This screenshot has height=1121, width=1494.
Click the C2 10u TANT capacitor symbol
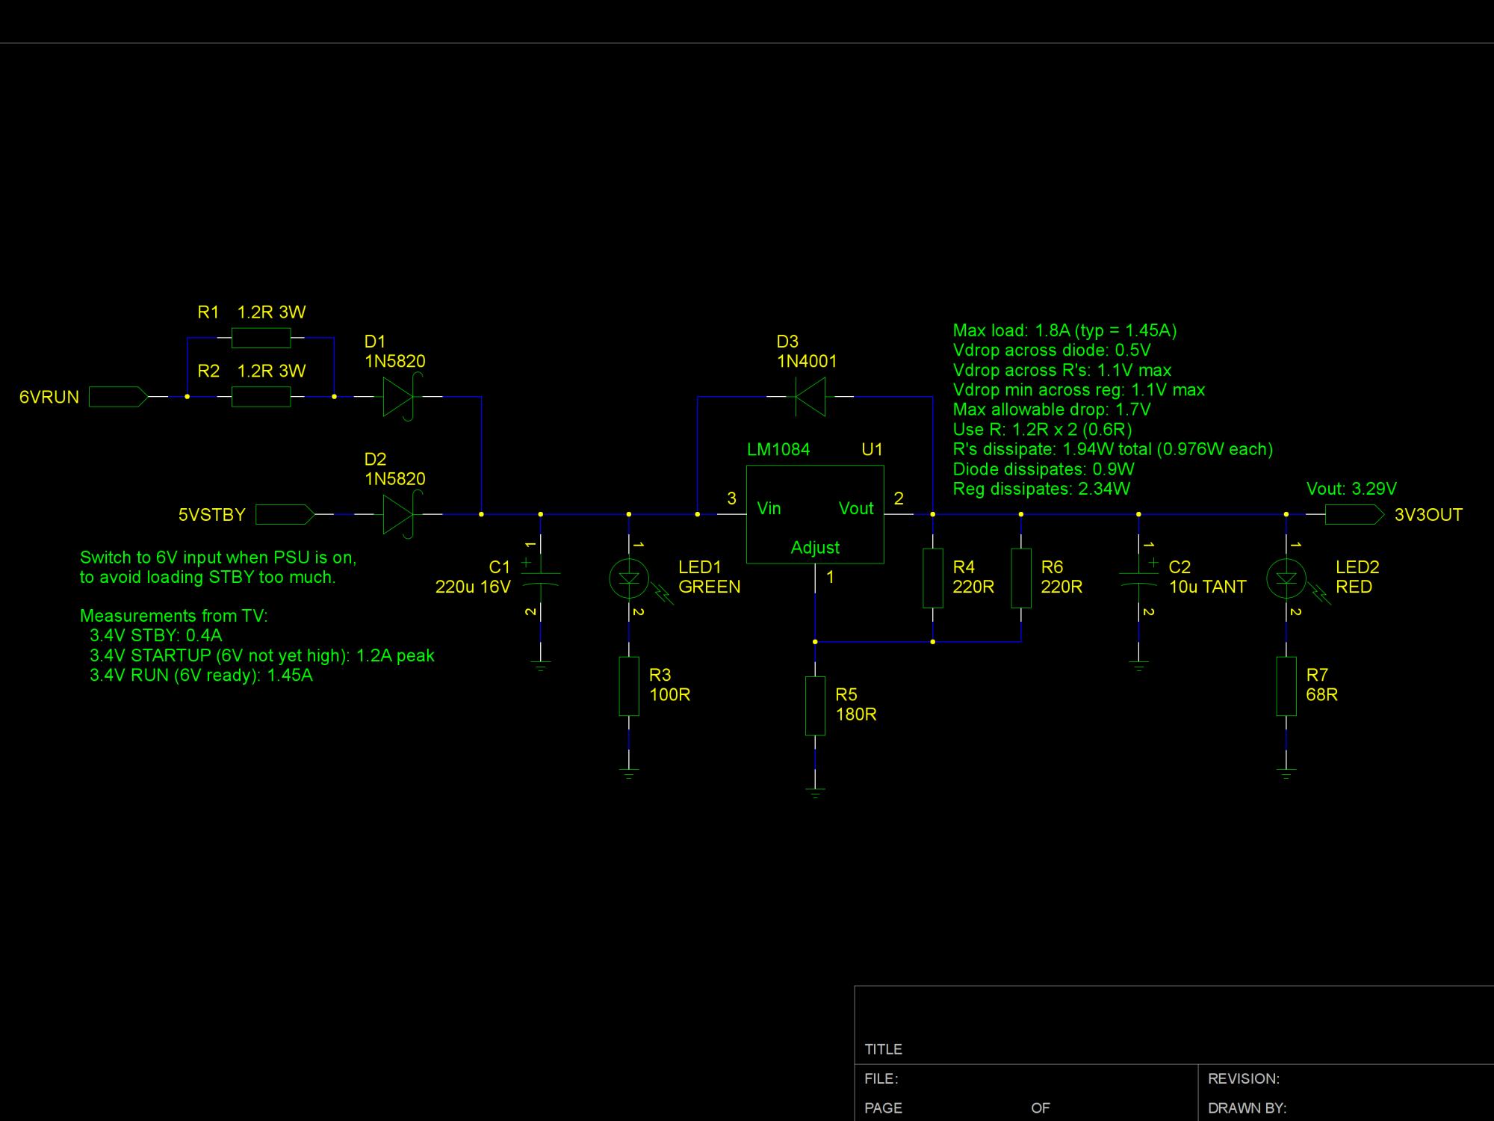click(x=1138, y=578)
